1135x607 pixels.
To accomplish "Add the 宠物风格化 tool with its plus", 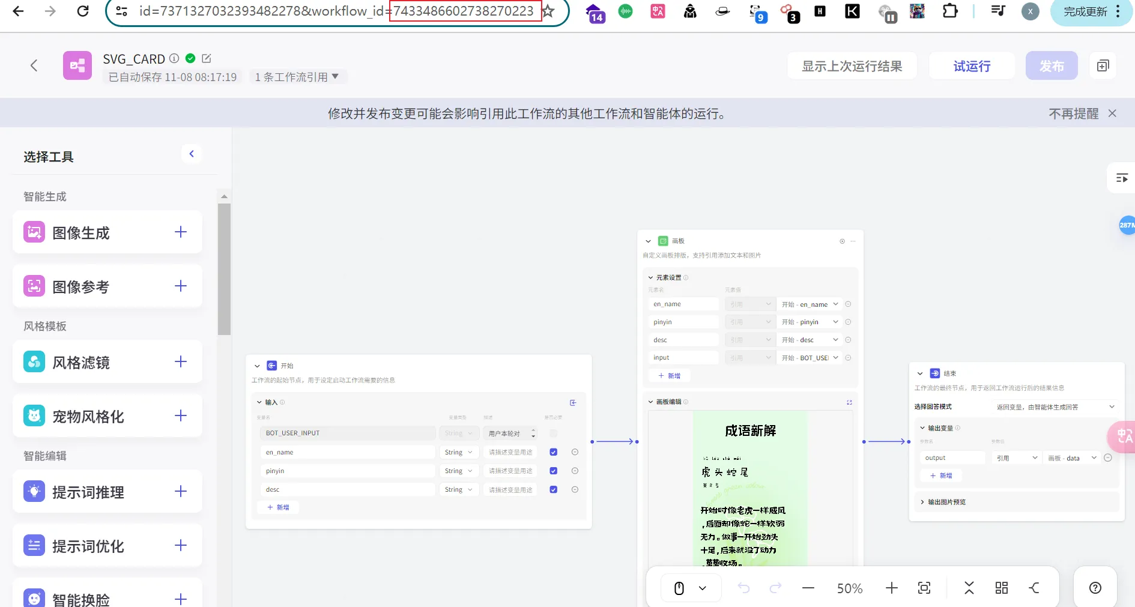I will click(181, 416).
